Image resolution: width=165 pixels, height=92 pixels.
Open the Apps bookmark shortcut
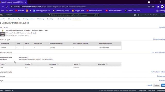click(2, 11)
